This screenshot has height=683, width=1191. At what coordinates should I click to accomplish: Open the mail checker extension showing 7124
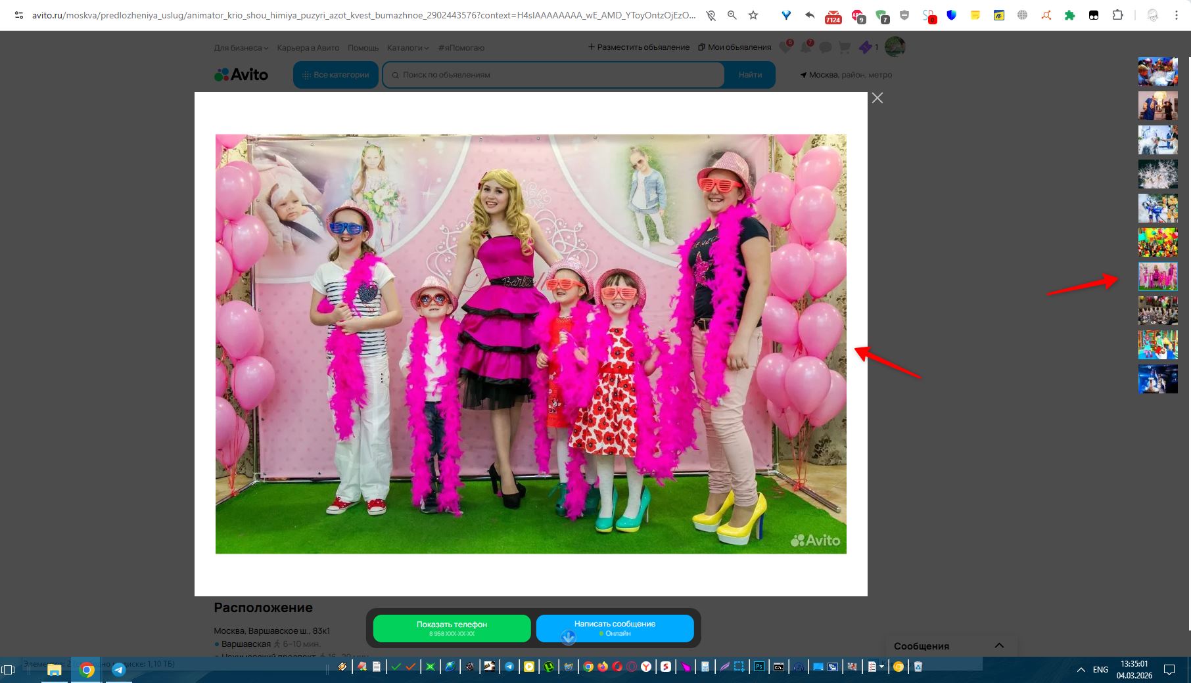(833, 16)
